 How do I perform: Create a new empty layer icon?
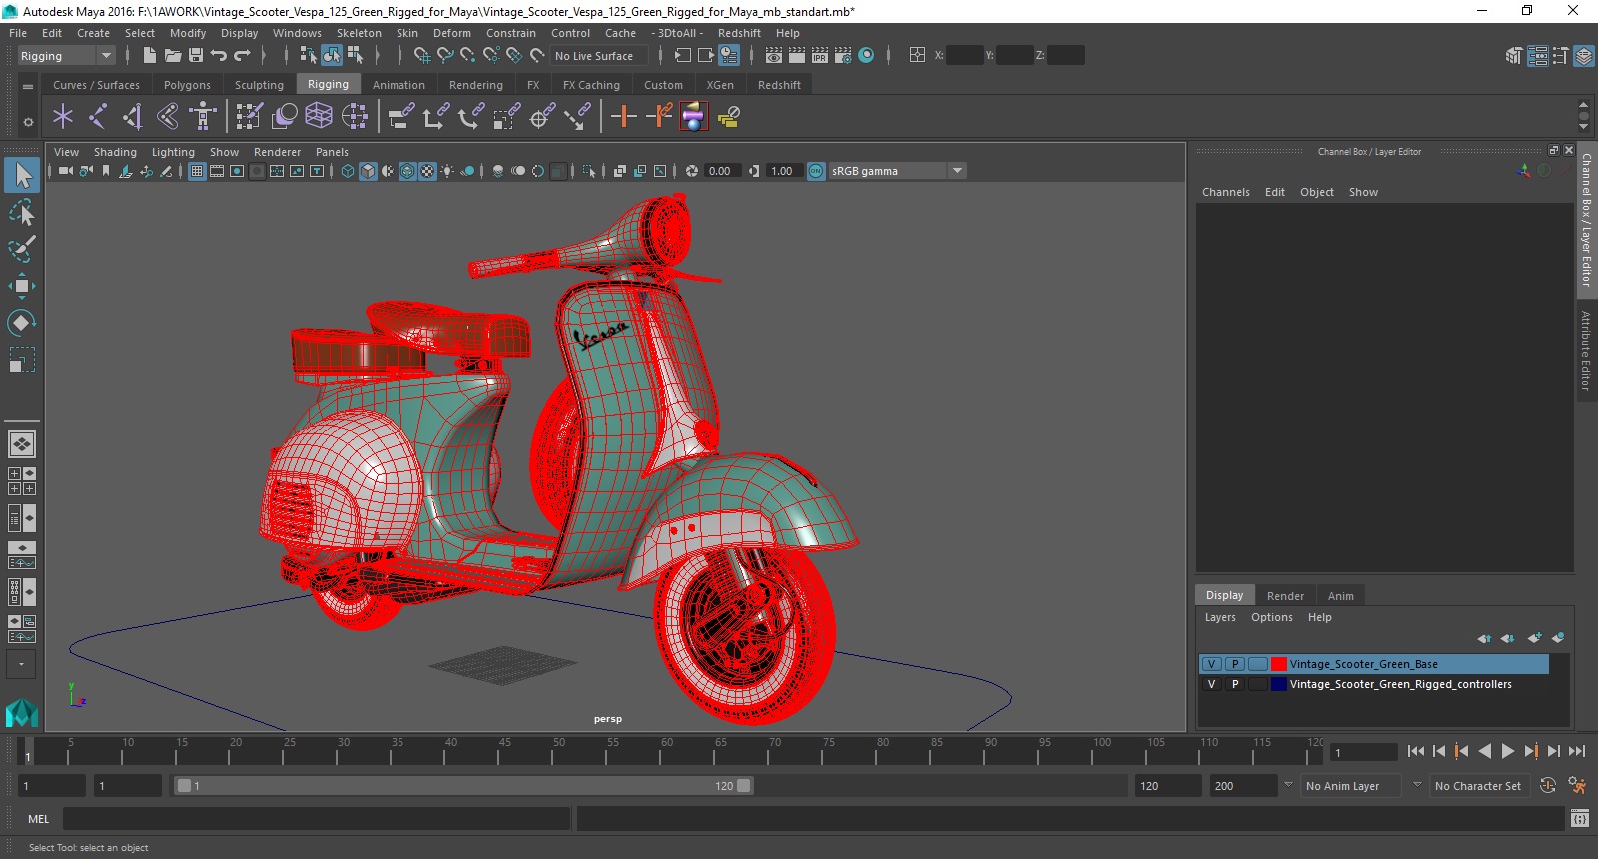coord(1534,638)
